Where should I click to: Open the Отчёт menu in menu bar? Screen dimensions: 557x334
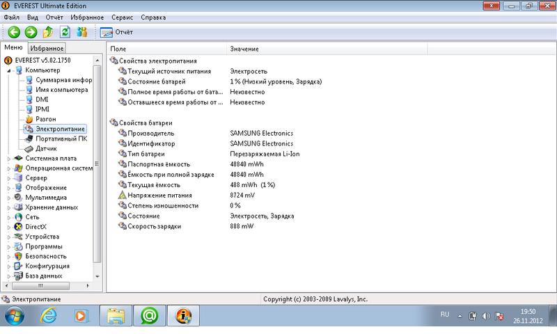[54, 17]
